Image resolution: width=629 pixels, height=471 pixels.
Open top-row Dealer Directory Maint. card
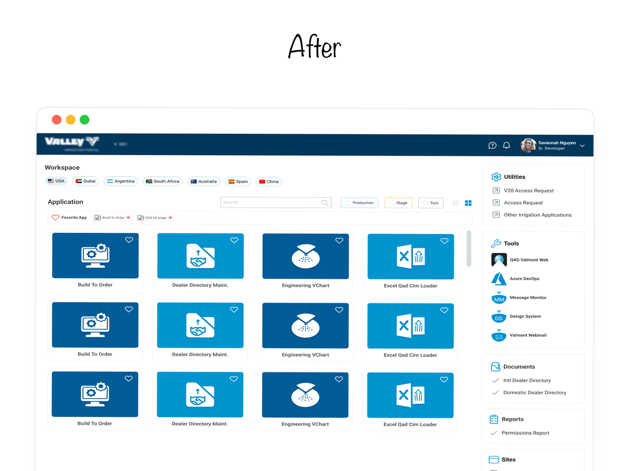click(200, 260)
